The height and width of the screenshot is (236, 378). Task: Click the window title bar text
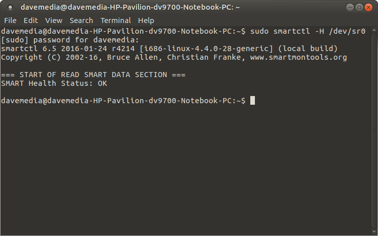[x=130, y=7]
